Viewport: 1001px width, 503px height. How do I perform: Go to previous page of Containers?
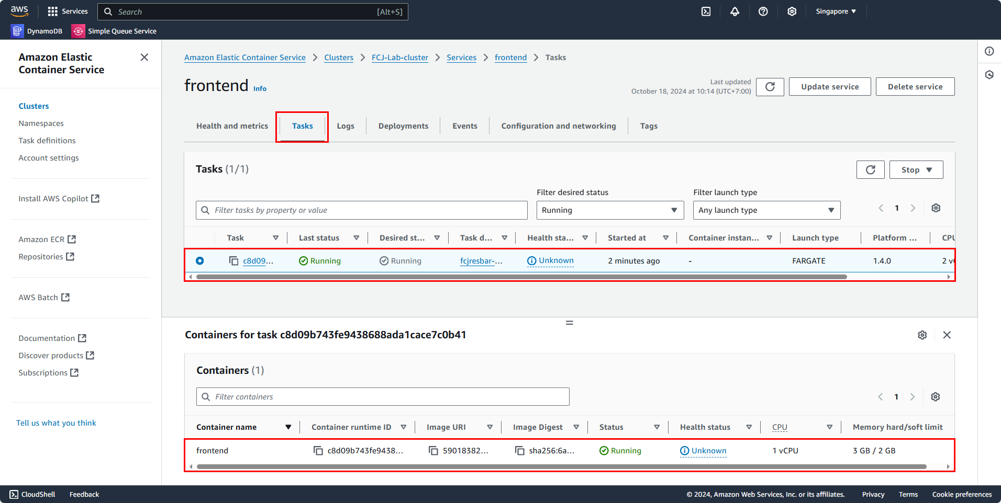point(881,397)
